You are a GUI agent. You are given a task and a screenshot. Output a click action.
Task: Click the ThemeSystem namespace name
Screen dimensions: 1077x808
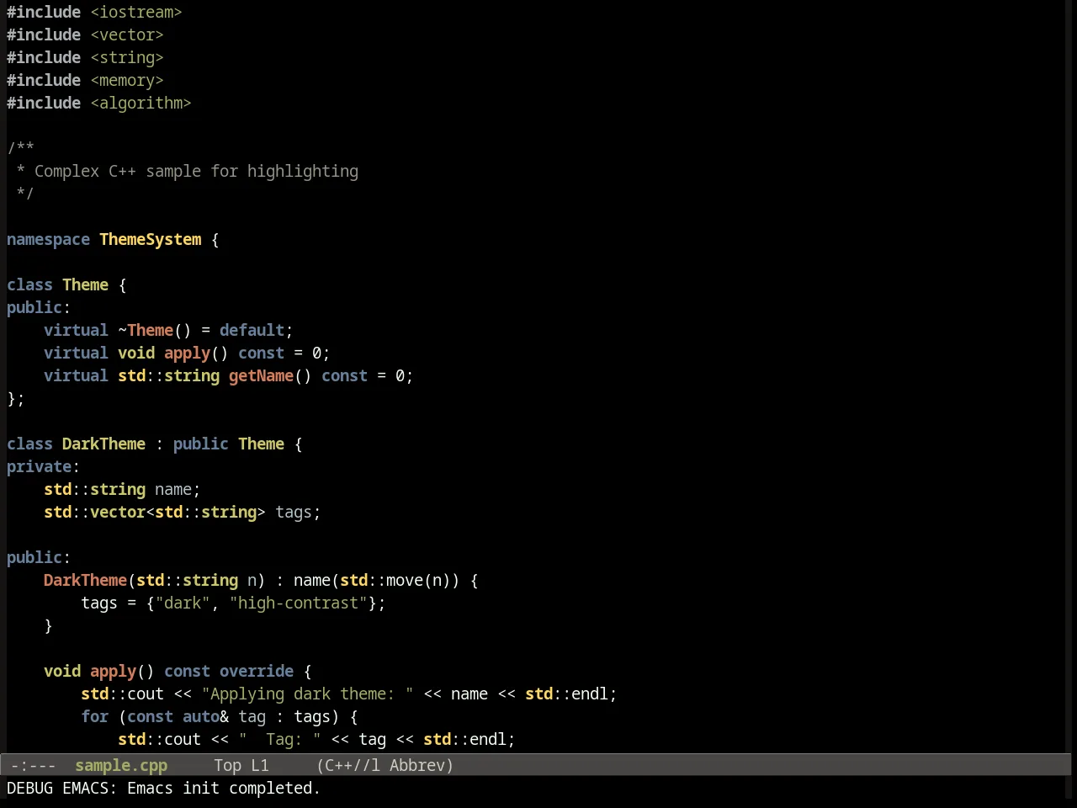tap(151, 239)
